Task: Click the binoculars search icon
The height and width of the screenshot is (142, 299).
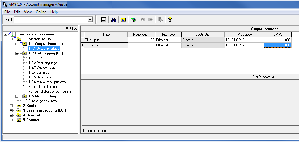Action: tap(113, 20)
